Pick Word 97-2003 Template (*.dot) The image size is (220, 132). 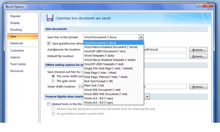[x=113, y=64]
